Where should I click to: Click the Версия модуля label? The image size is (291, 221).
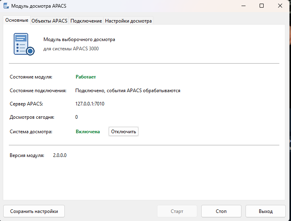tap(27, 155)
